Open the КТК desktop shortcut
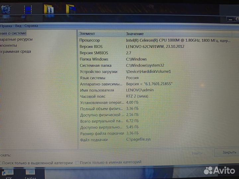 coord(8,174)
